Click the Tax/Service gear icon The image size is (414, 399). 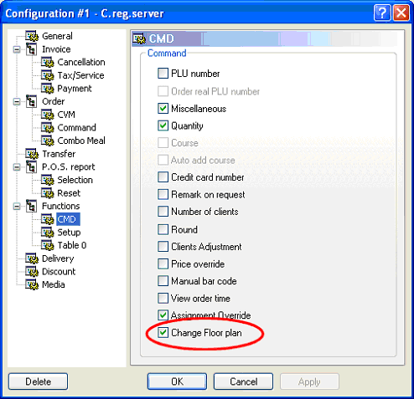click(48, 75)
